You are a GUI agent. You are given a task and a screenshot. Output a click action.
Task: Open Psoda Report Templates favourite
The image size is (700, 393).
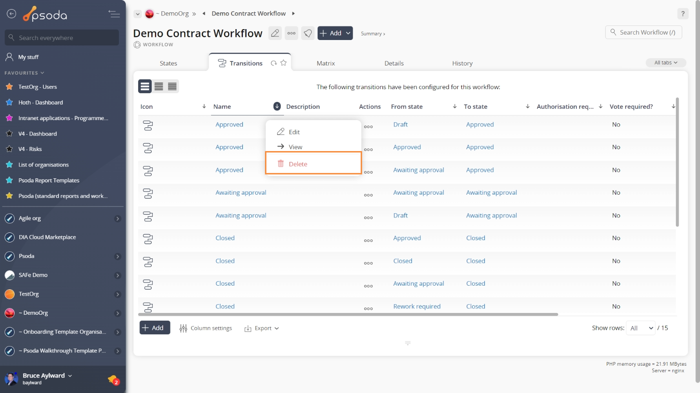(x=49, y=181)
